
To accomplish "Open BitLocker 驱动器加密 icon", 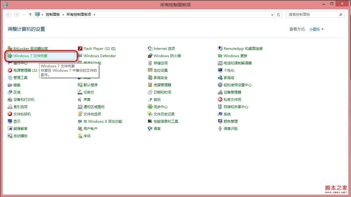I will pos(10,49).
